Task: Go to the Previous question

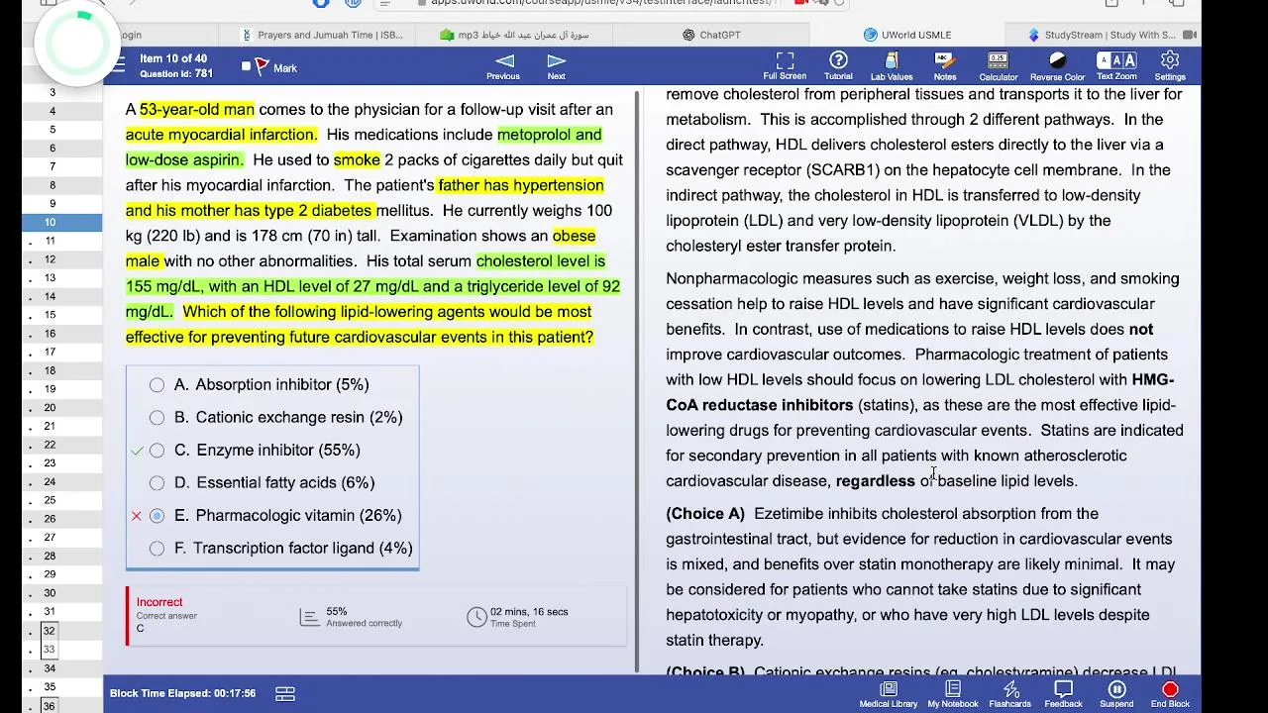Action: (x=503, y=66)
